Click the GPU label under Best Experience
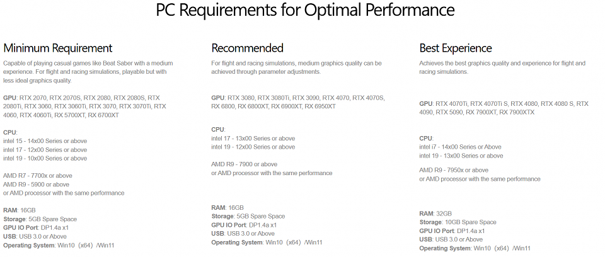Image resolution: width=605 pixels, height=257 pixels. point(425,104)
